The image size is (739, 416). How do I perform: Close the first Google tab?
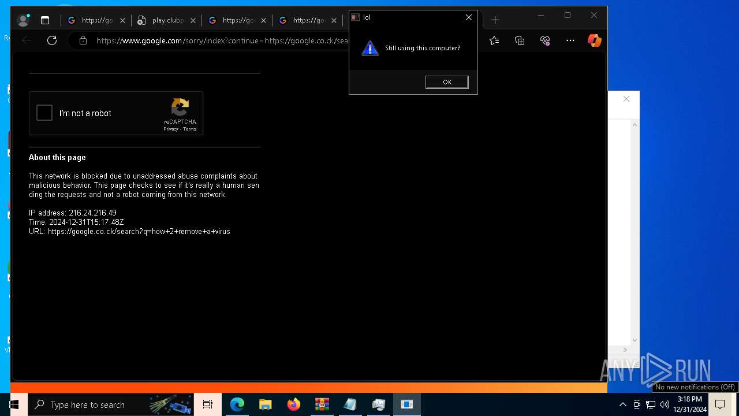click(122, 20)
